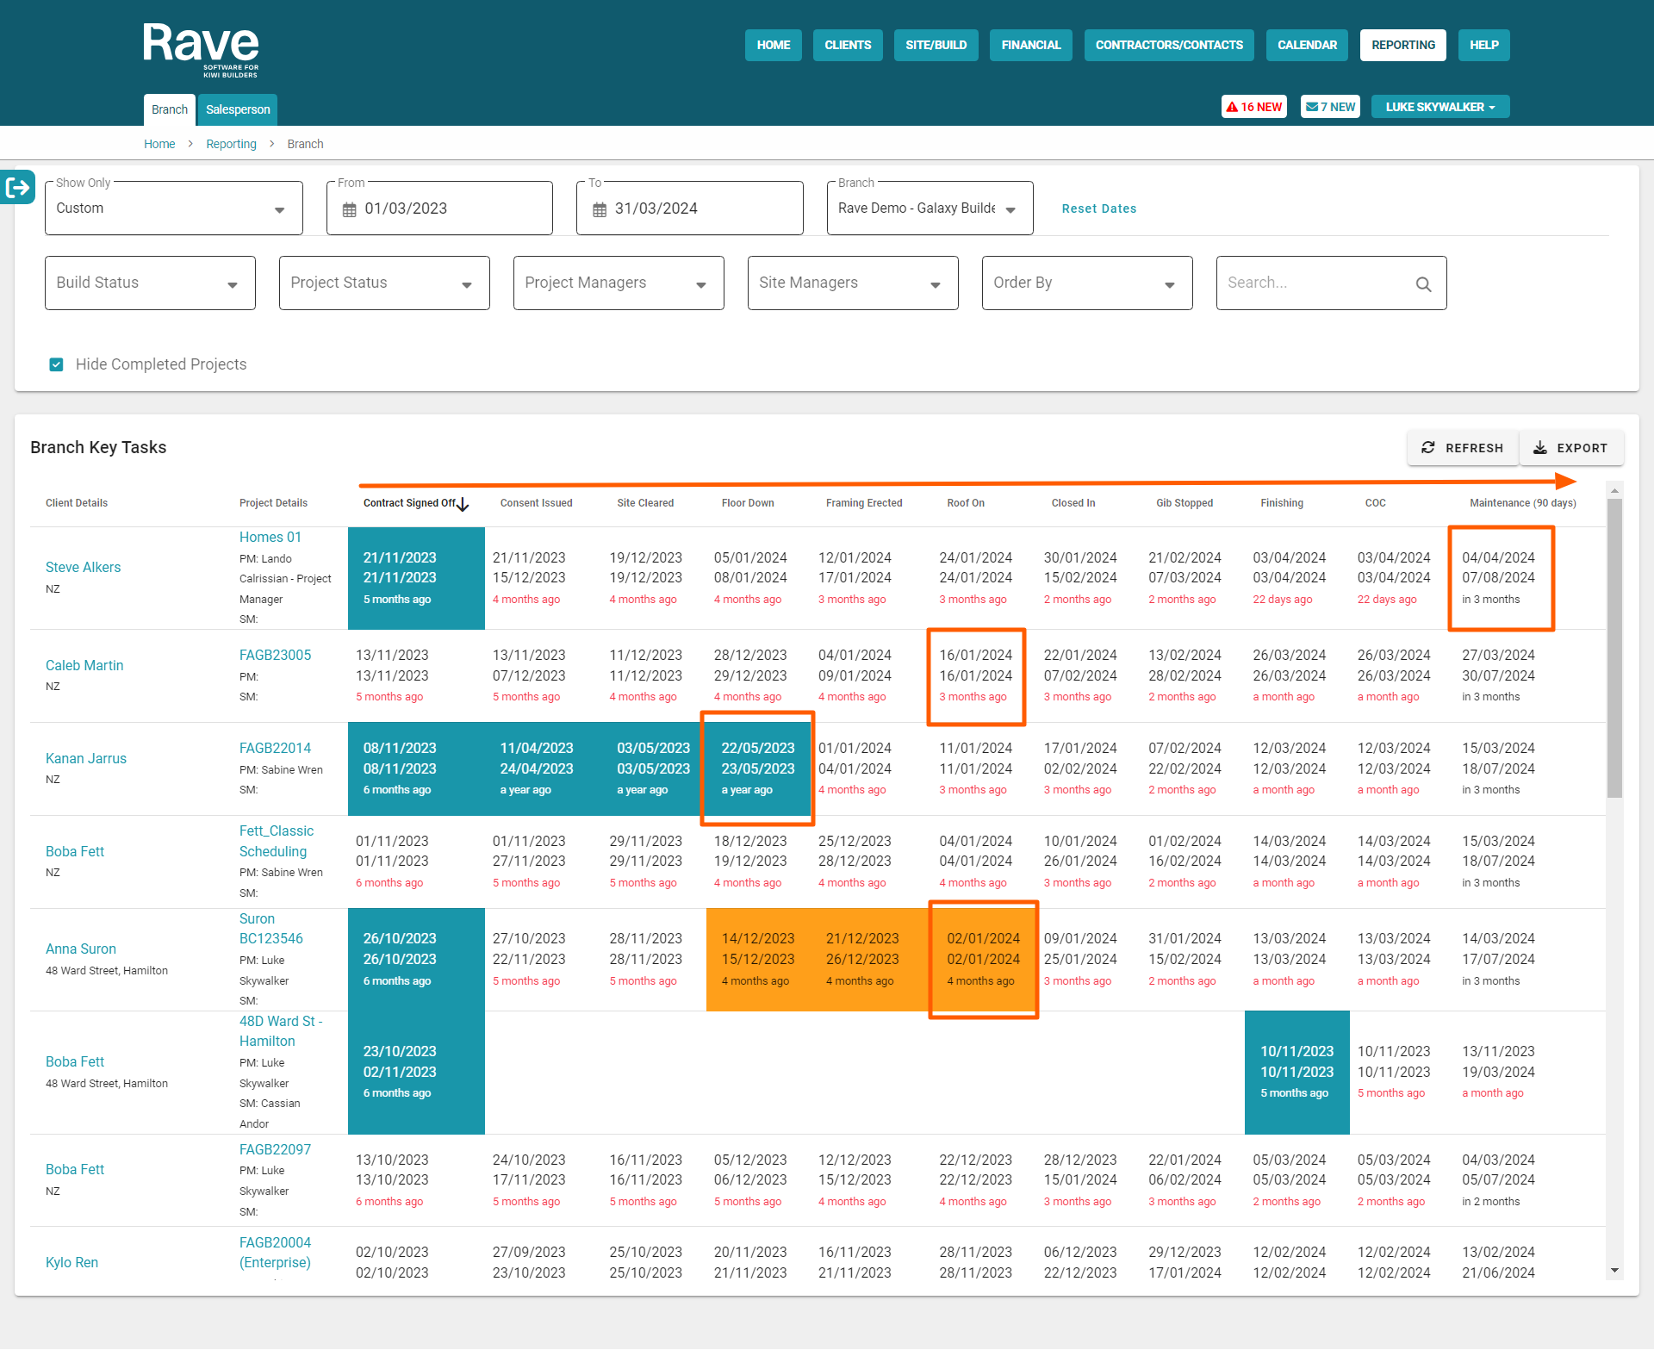Screen dimensions: 1654x1350
Task: Click the Export download icon
Action: [1540, 448]
